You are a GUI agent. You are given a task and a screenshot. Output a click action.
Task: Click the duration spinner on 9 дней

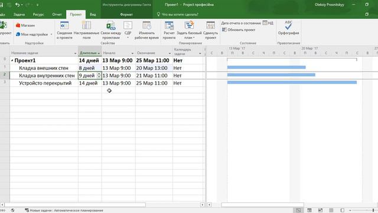point(99,75)
